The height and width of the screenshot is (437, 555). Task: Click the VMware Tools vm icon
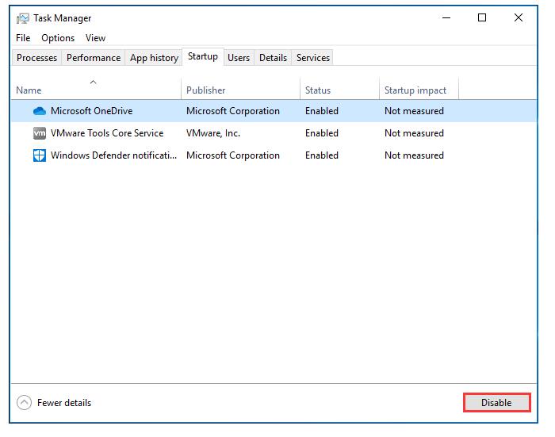(40, 133)
